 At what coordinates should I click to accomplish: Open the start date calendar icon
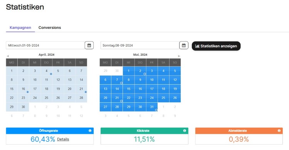[89, 45]
